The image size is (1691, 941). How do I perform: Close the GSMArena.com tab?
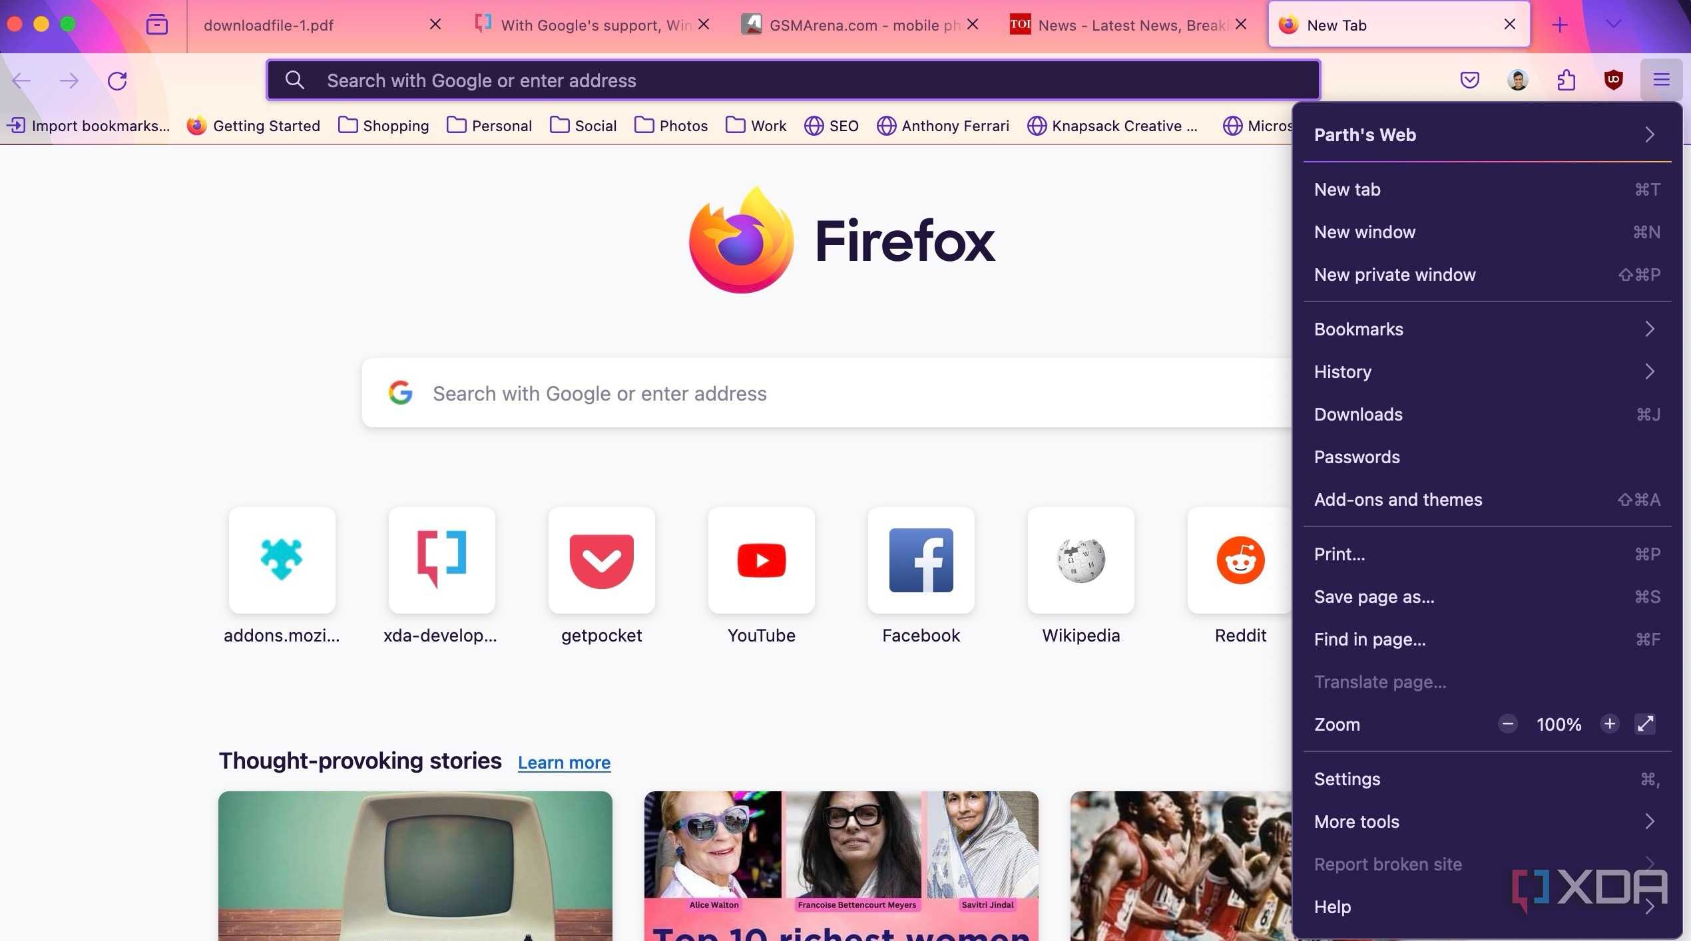coord(973,24)
